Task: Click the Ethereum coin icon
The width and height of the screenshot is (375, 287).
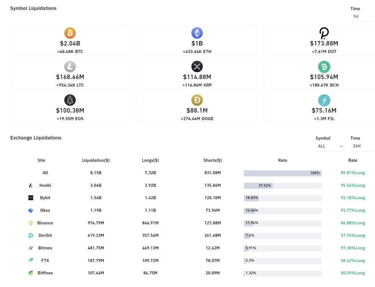Action: (x=197, y=33)
